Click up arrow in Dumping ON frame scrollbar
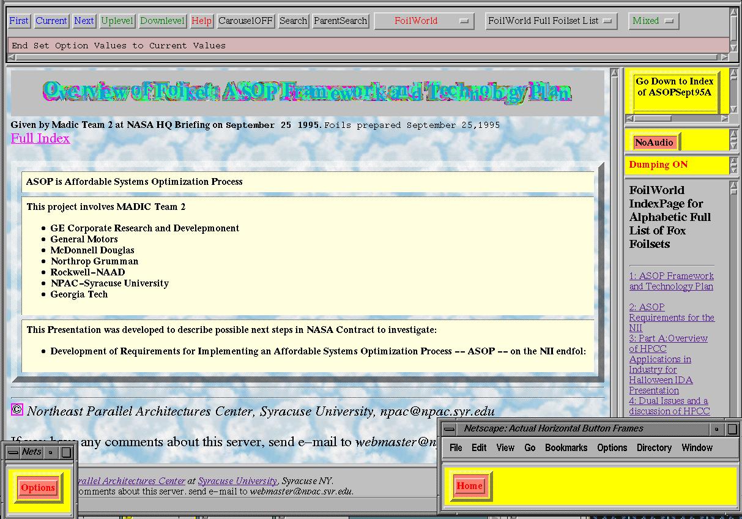This screenshot has width=742, height=519. click(x=734, y=162)
